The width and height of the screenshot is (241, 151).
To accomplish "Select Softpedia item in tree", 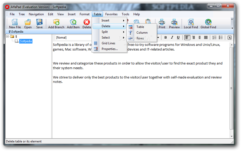I will [x=26, y=41].
